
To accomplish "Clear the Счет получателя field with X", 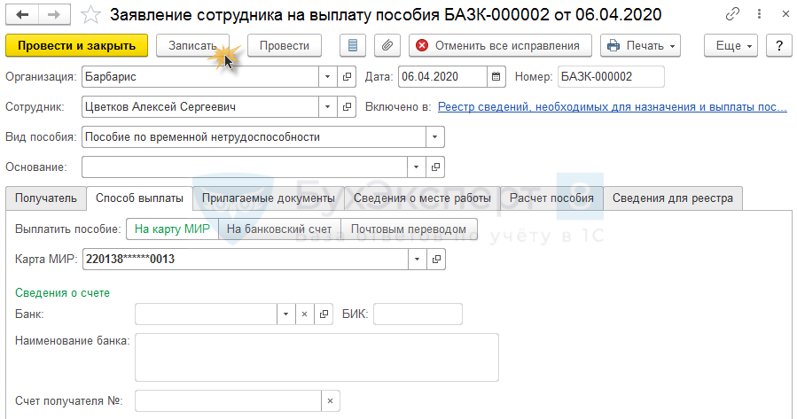I will point(330,401).
